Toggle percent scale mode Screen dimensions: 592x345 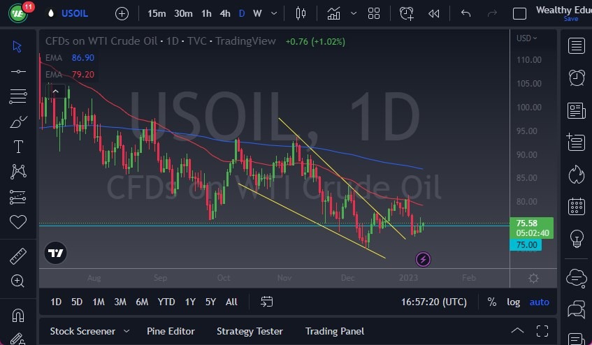point(492,302)
